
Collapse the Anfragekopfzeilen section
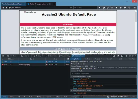(72, 90)
